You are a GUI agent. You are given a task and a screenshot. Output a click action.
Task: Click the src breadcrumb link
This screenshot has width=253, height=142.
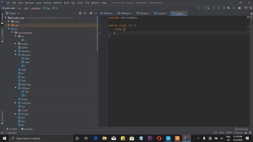tap(19, 8)
